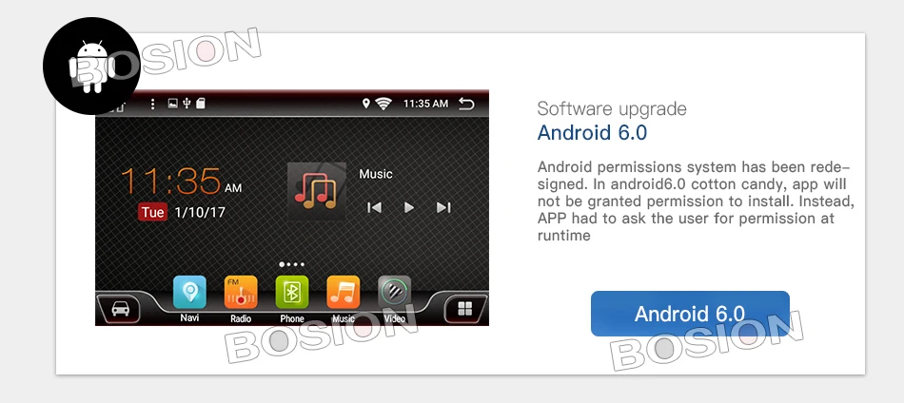Skip to the next track
This screenshot has height=403, width=904.
[443, 207]
